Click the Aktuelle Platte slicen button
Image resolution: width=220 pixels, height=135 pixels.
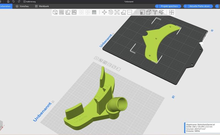tap(199, 6)
